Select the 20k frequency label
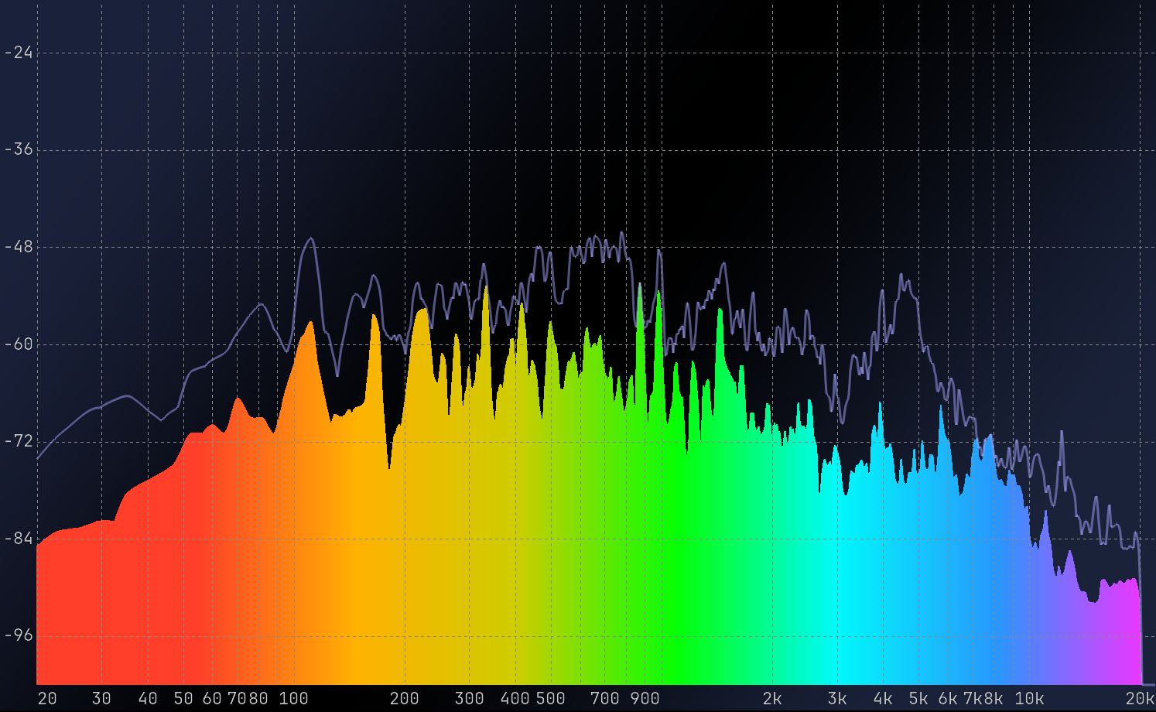 [1141, 699]
